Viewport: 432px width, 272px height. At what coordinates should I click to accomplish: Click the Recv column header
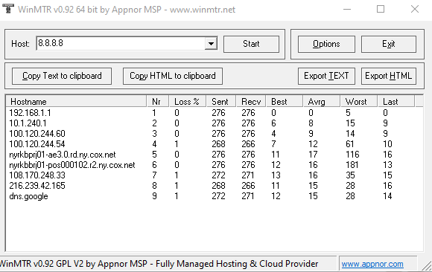pyautogui.click(x=251, y=102)
